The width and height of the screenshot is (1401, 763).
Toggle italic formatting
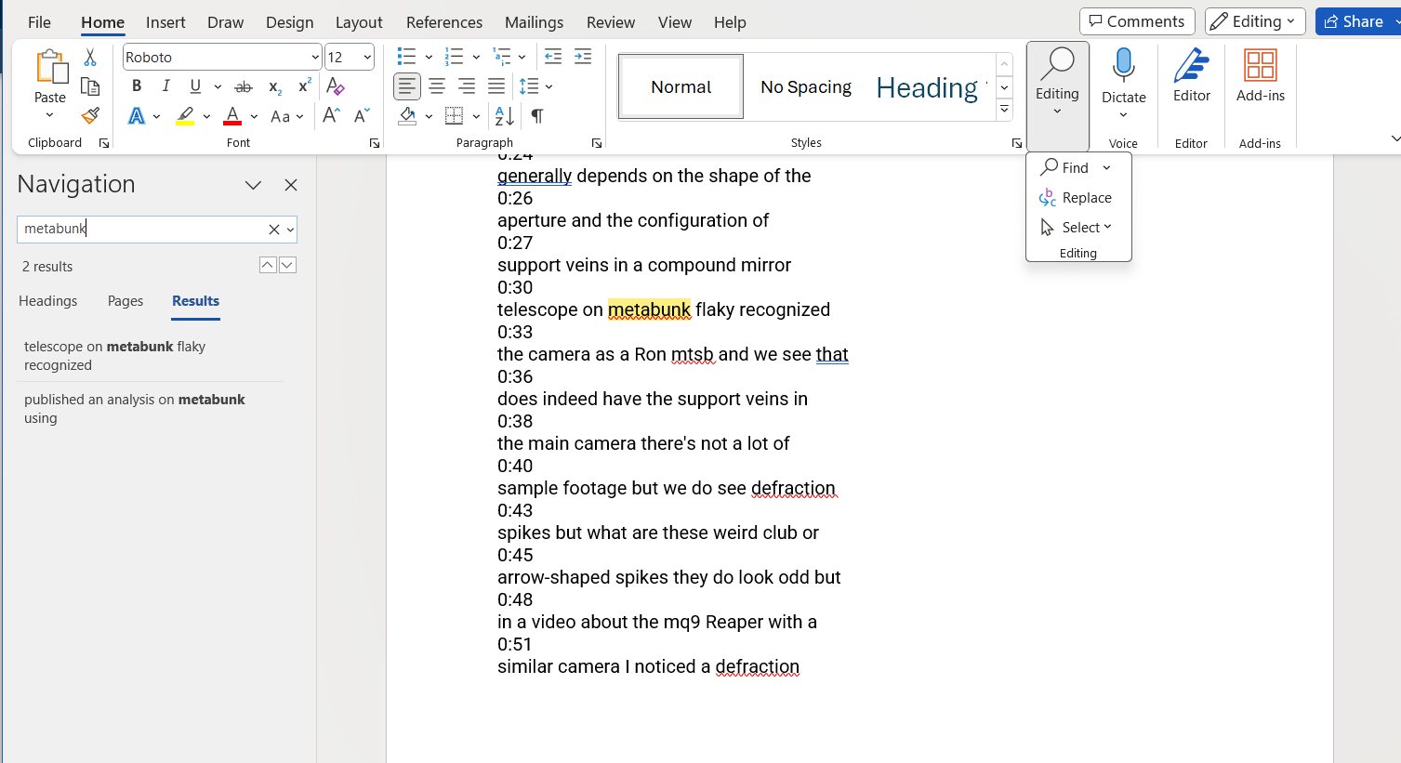click(x=165, y=86)
